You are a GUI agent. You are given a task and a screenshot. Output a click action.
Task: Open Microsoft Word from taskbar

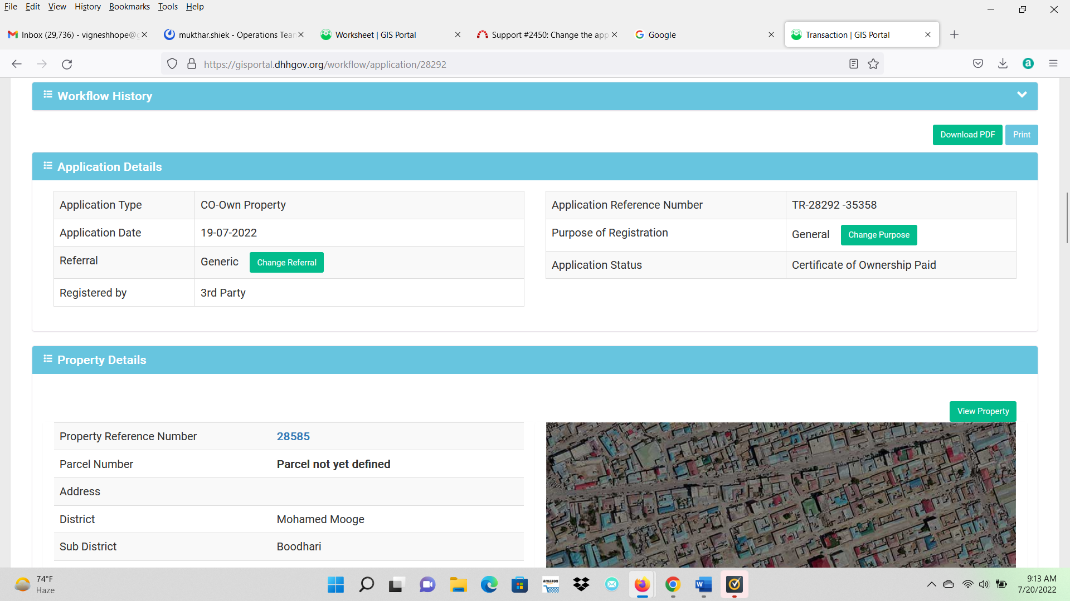click(x=703, y=584)
